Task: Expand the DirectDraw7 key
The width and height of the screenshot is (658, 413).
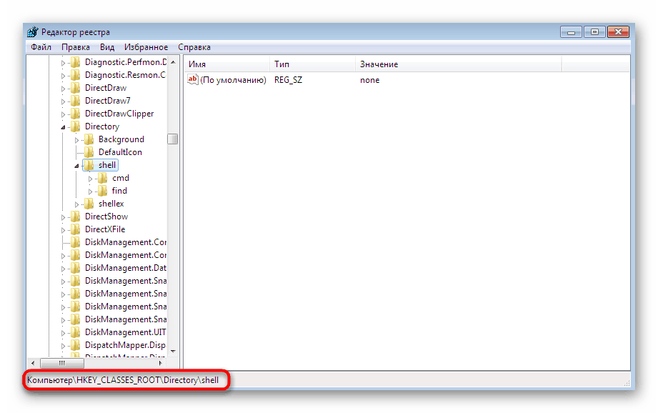Action: 63,101
